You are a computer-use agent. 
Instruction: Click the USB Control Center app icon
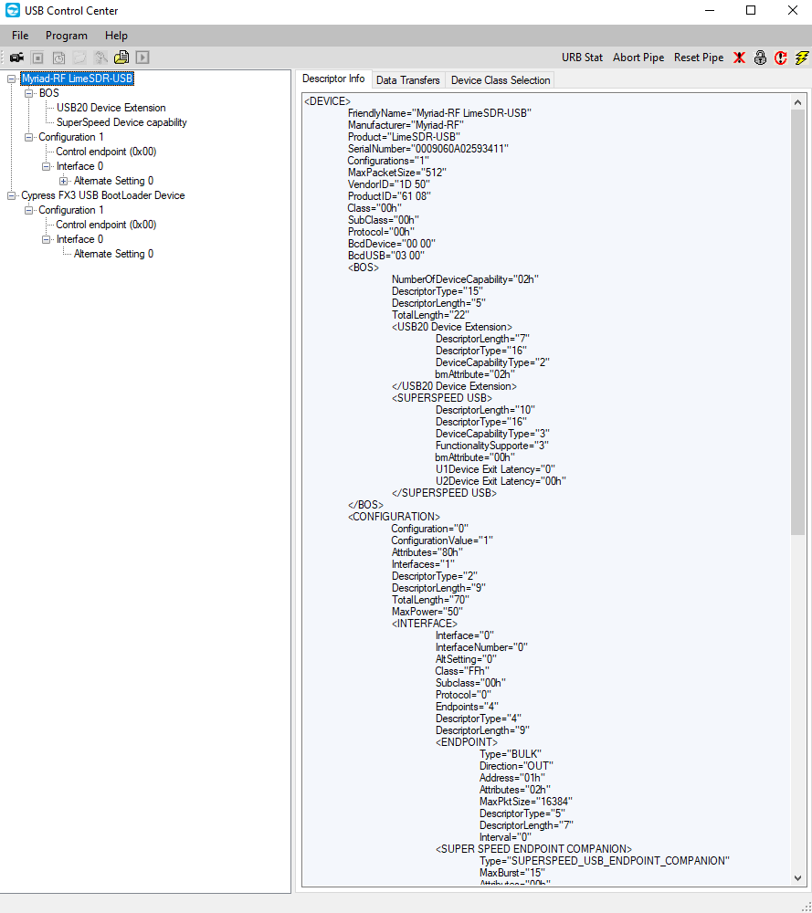[x=12, y=10]
